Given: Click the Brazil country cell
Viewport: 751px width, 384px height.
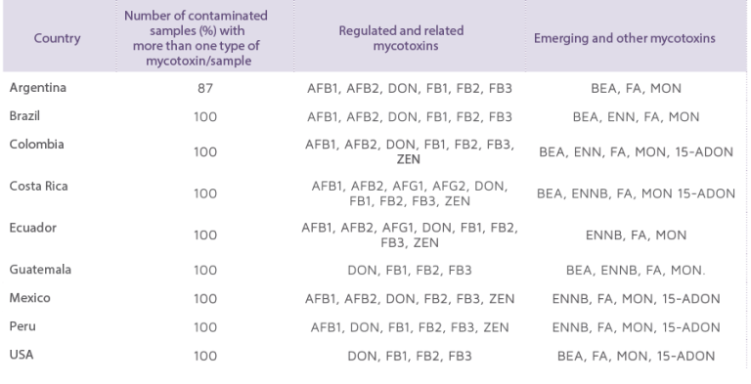Looking at the screenshot, I should click(x=24, y=116).
